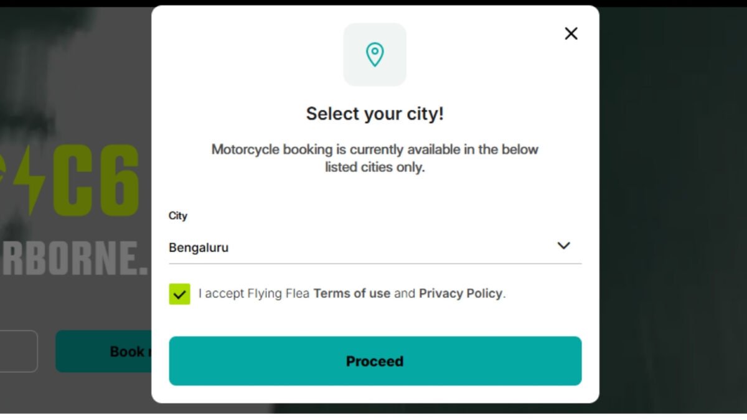Click the teal location pin icon
This screenshot has width=747, height=420.
375,55
